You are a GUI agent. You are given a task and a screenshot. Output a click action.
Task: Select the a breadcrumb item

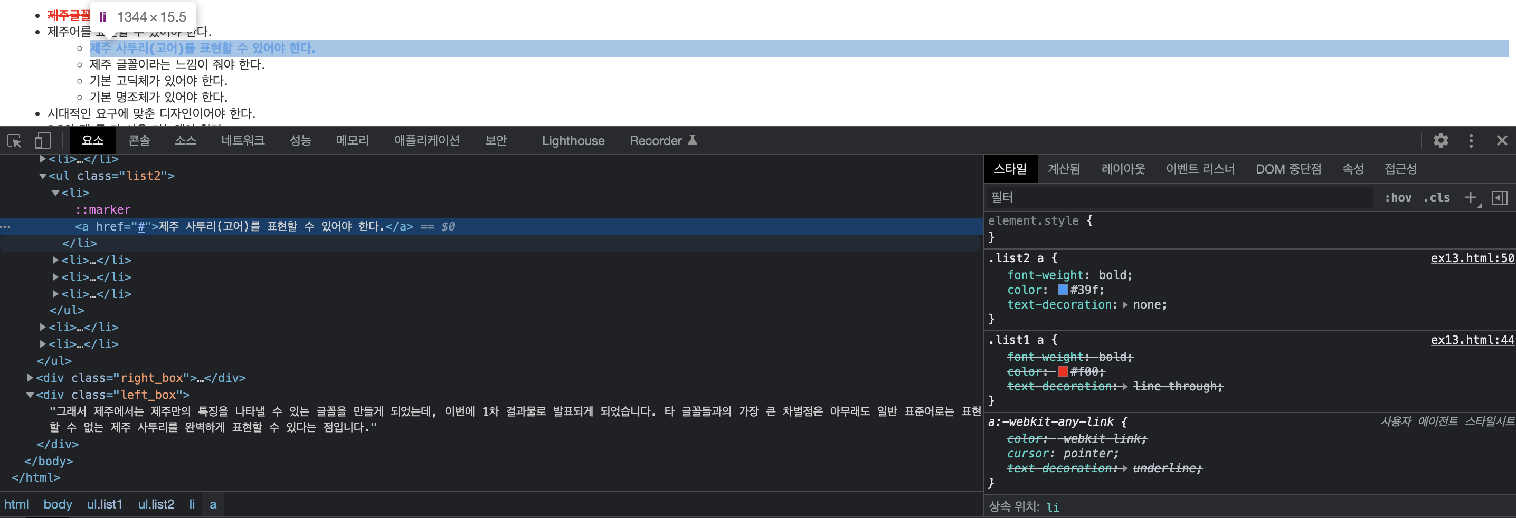tap(213, 504)
